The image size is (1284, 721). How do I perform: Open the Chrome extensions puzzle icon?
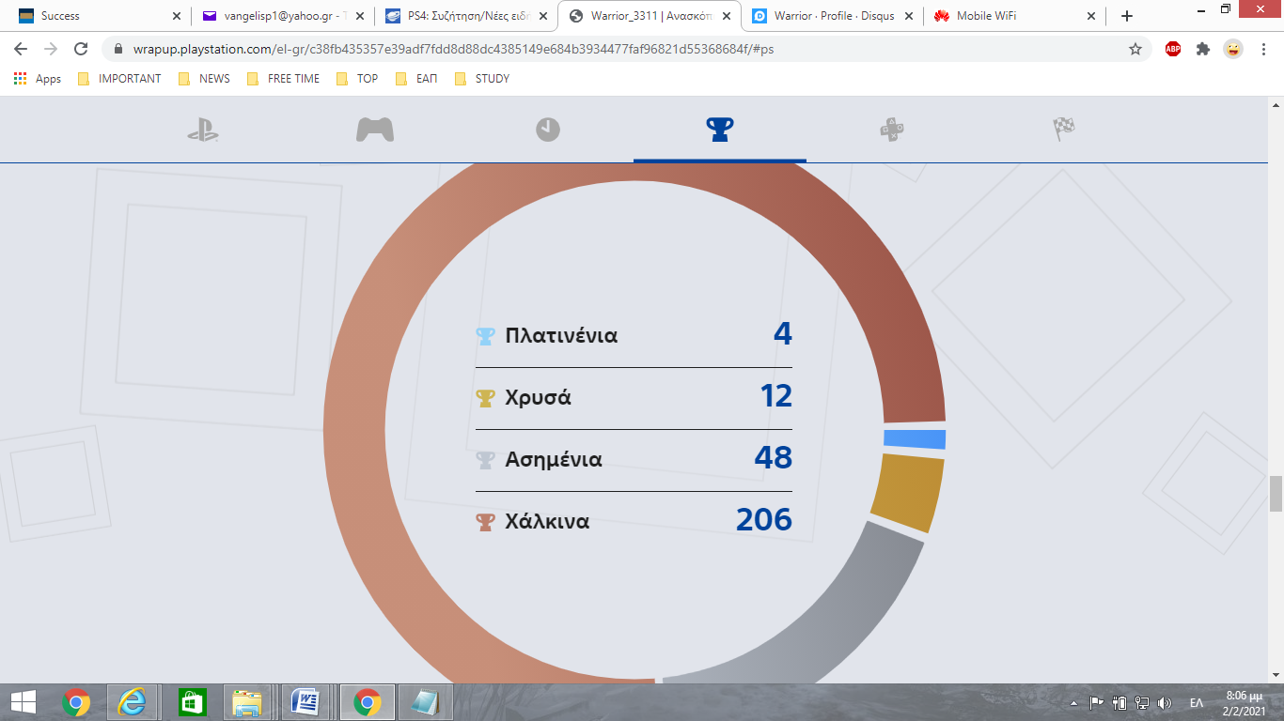[x=1203, y=49]
